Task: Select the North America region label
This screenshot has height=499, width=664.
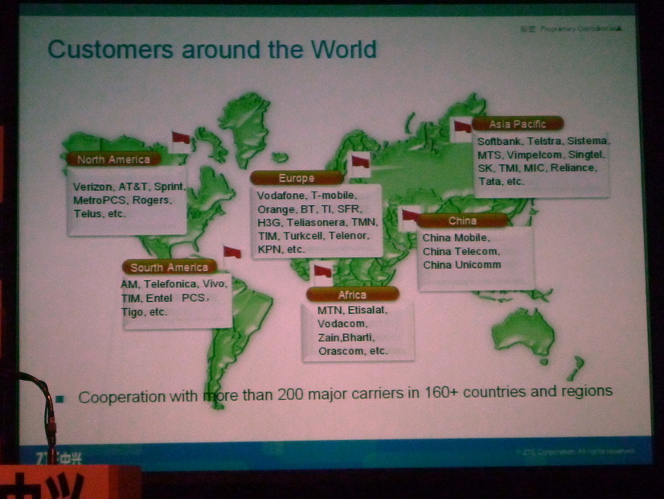Action: click(x=113, y=159)
